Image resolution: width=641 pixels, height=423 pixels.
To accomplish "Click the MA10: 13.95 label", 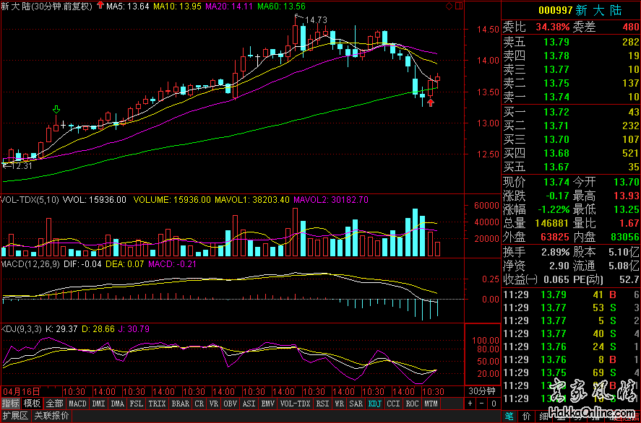I will 178,6.
